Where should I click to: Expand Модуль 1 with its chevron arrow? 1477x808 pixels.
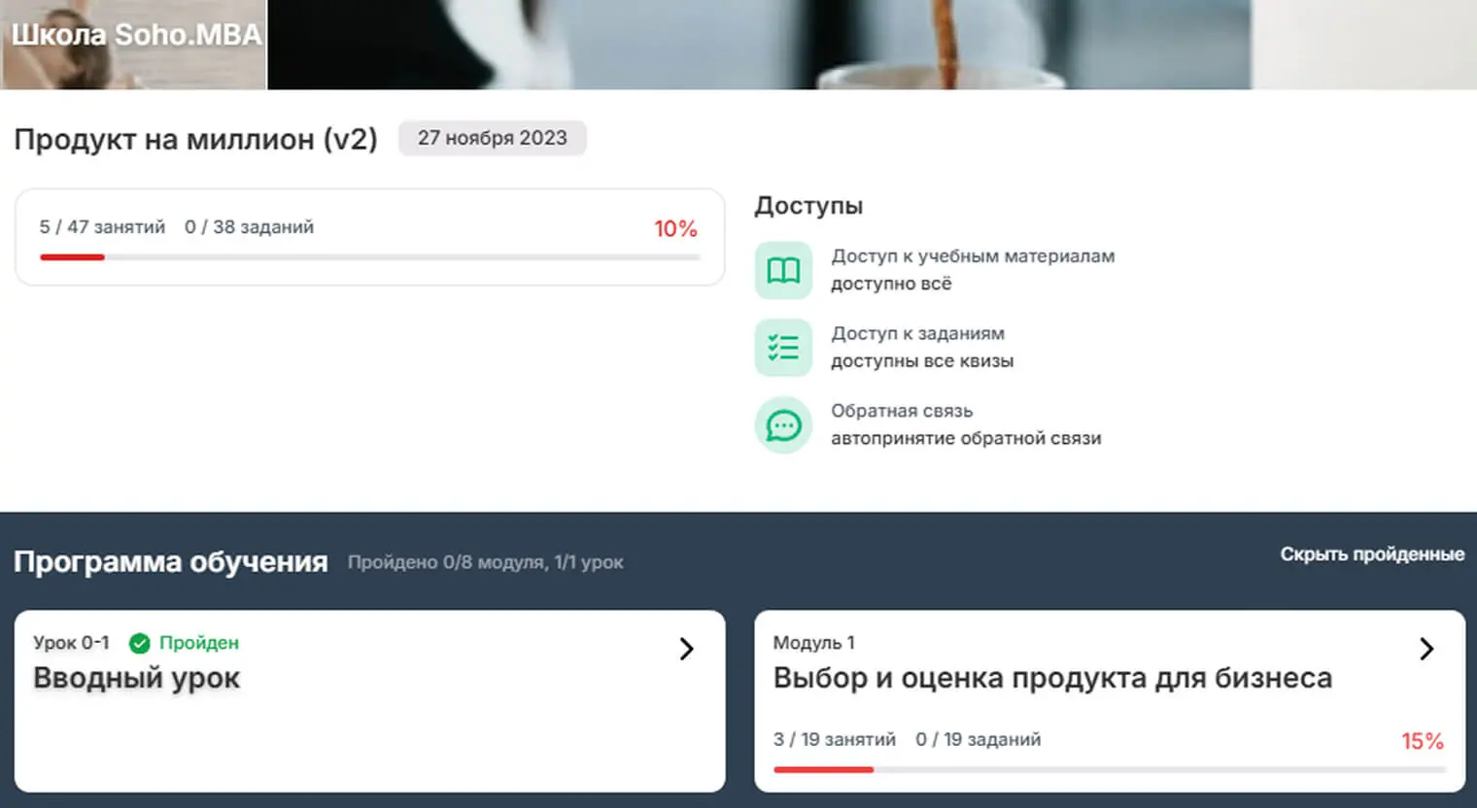point(1427,649)
